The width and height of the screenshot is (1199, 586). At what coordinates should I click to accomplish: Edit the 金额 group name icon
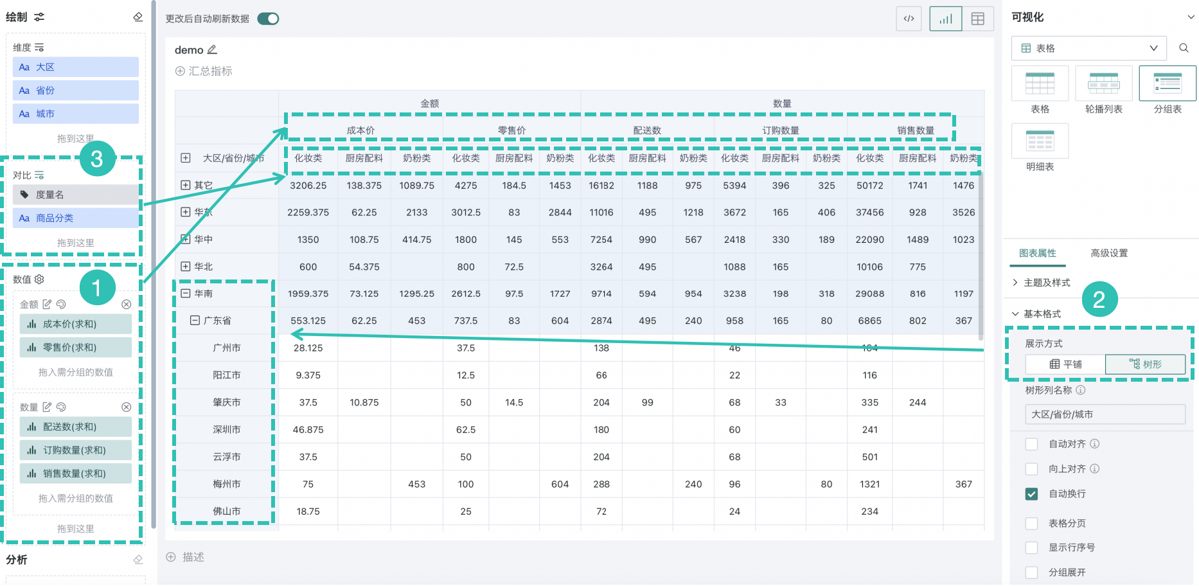pos(47,304)
